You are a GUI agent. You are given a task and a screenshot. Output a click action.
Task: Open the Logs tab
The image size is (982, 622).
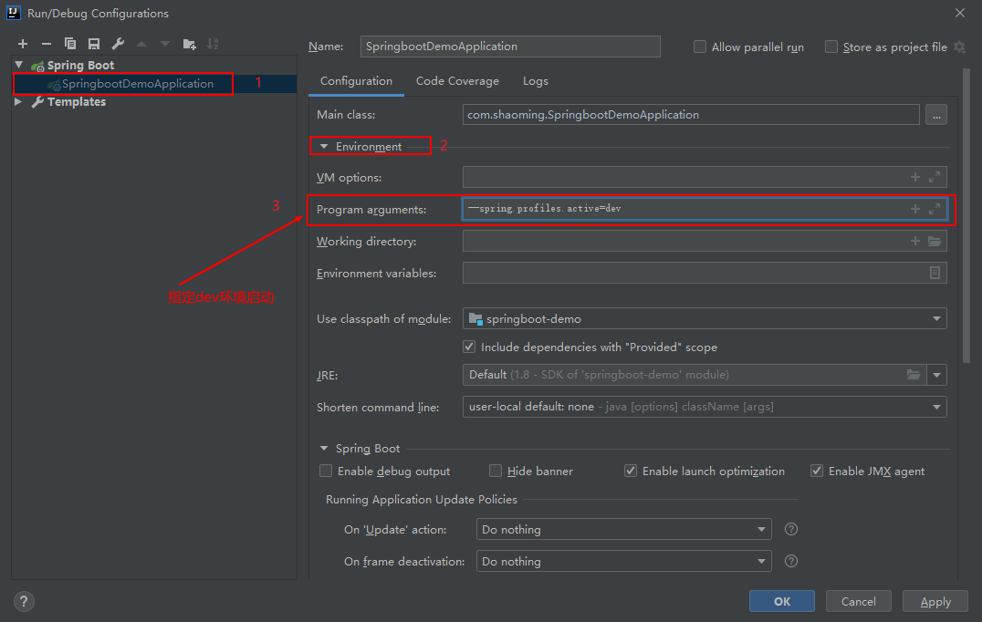[536, 81]
